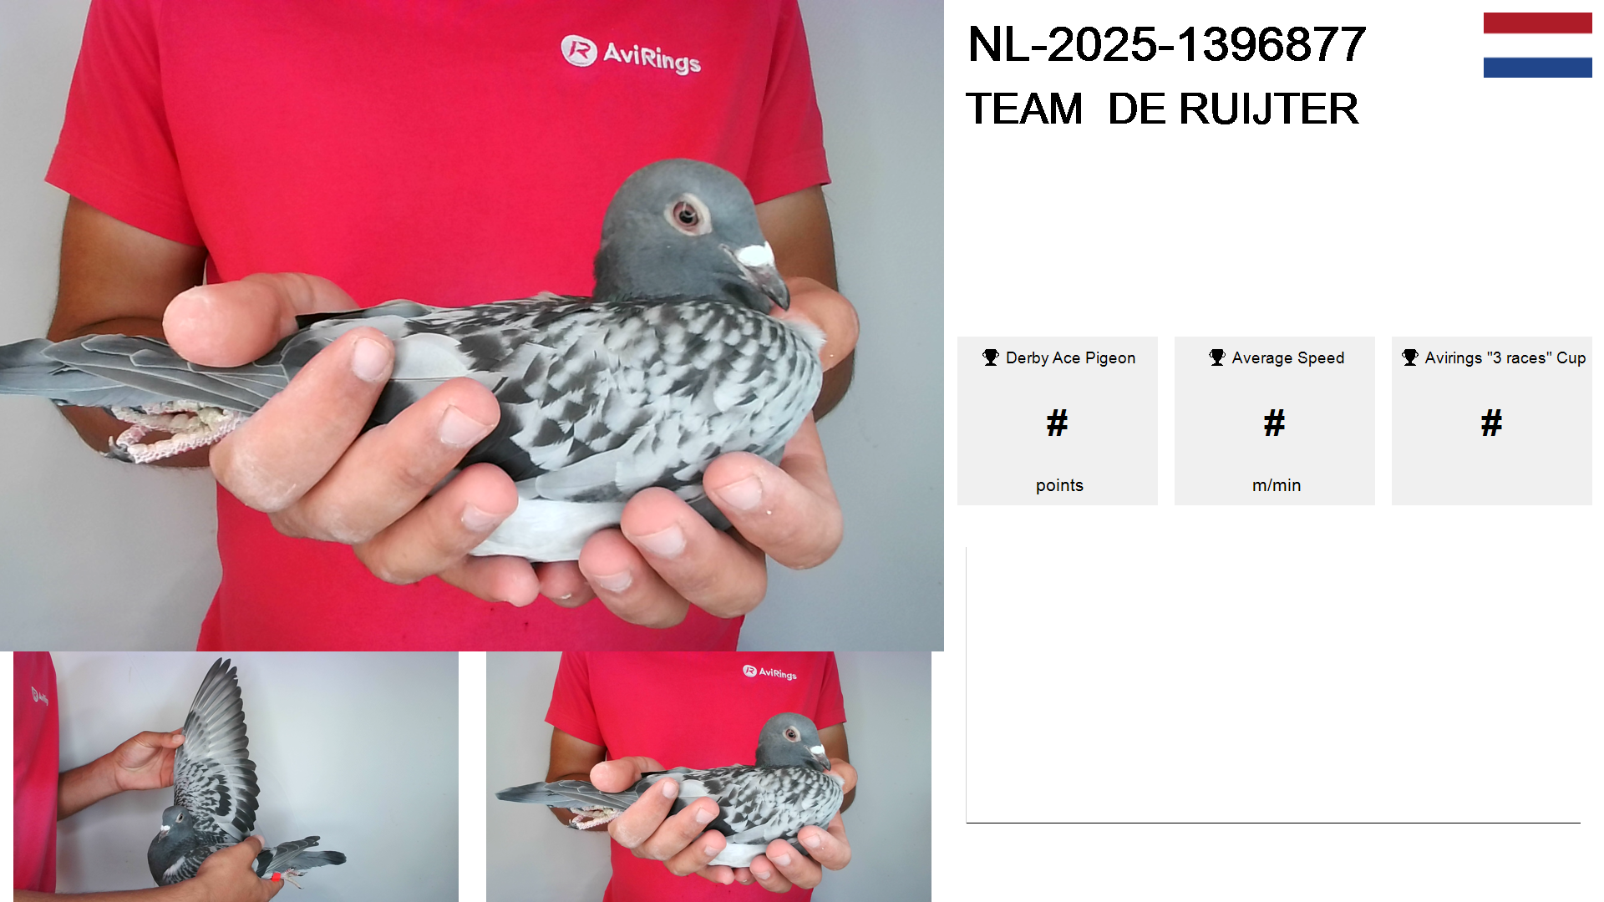Viewport: 1604px width, 902px height.
Task: Click the Derby Ace Pigeon label
Action: [x=1070, y=358]
